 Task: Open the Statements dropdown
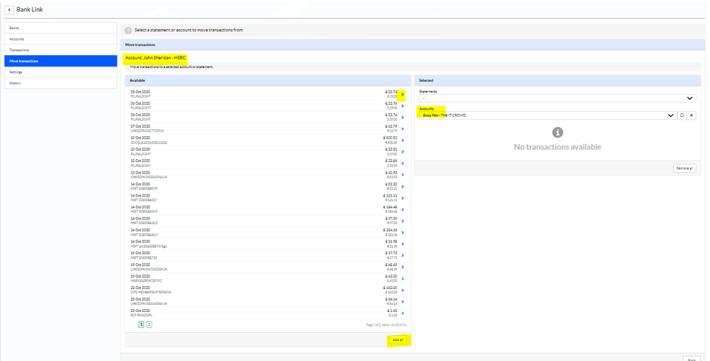click(557, 98)
